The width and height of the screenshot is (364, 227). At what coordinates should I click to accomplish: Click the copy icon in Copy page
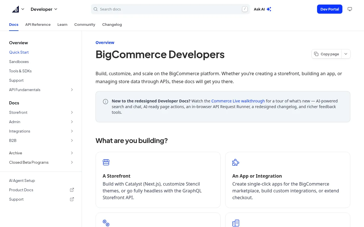[316, 54]
